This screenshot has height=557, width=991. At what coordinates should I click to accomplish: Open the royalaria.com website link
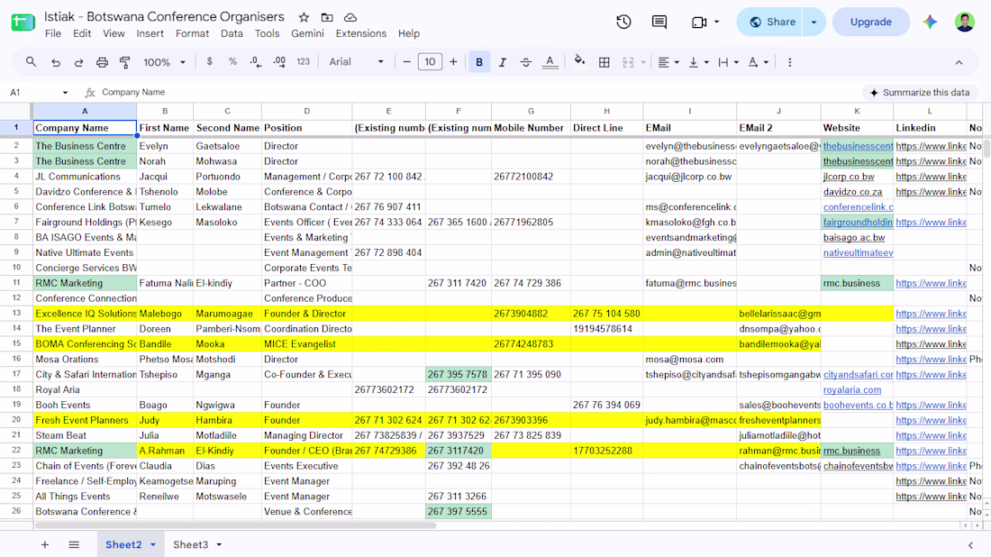(x=852, y=390)
